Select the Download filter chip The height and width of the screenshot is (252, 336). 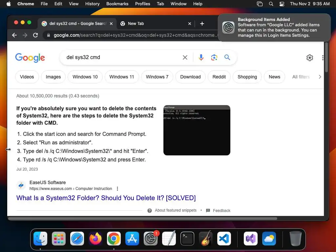point(190,77)
